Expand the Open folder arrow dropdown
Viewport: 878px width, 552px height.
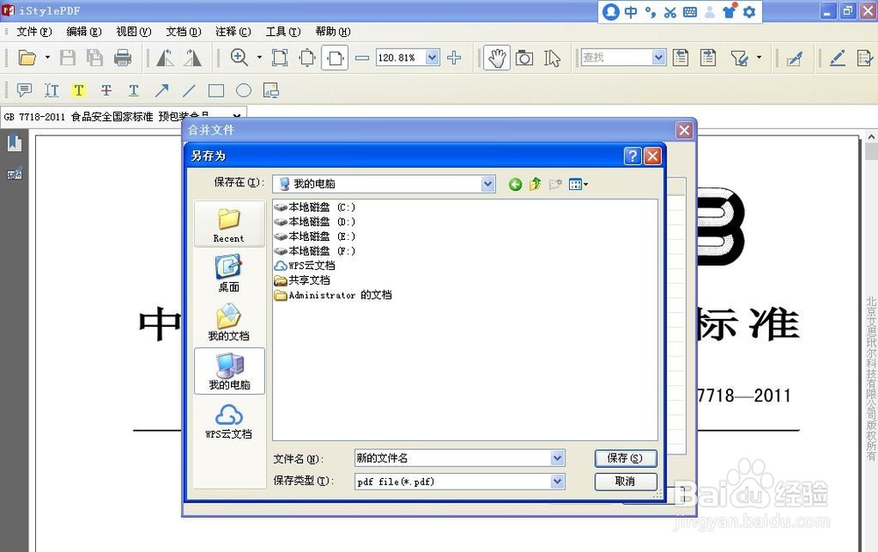tap(47, 57)
